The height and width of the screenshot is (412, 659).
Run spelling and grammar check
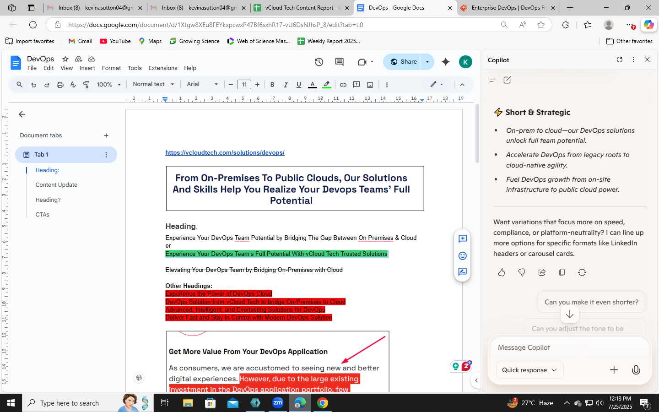pyautogui.click(x=73, y=85)
